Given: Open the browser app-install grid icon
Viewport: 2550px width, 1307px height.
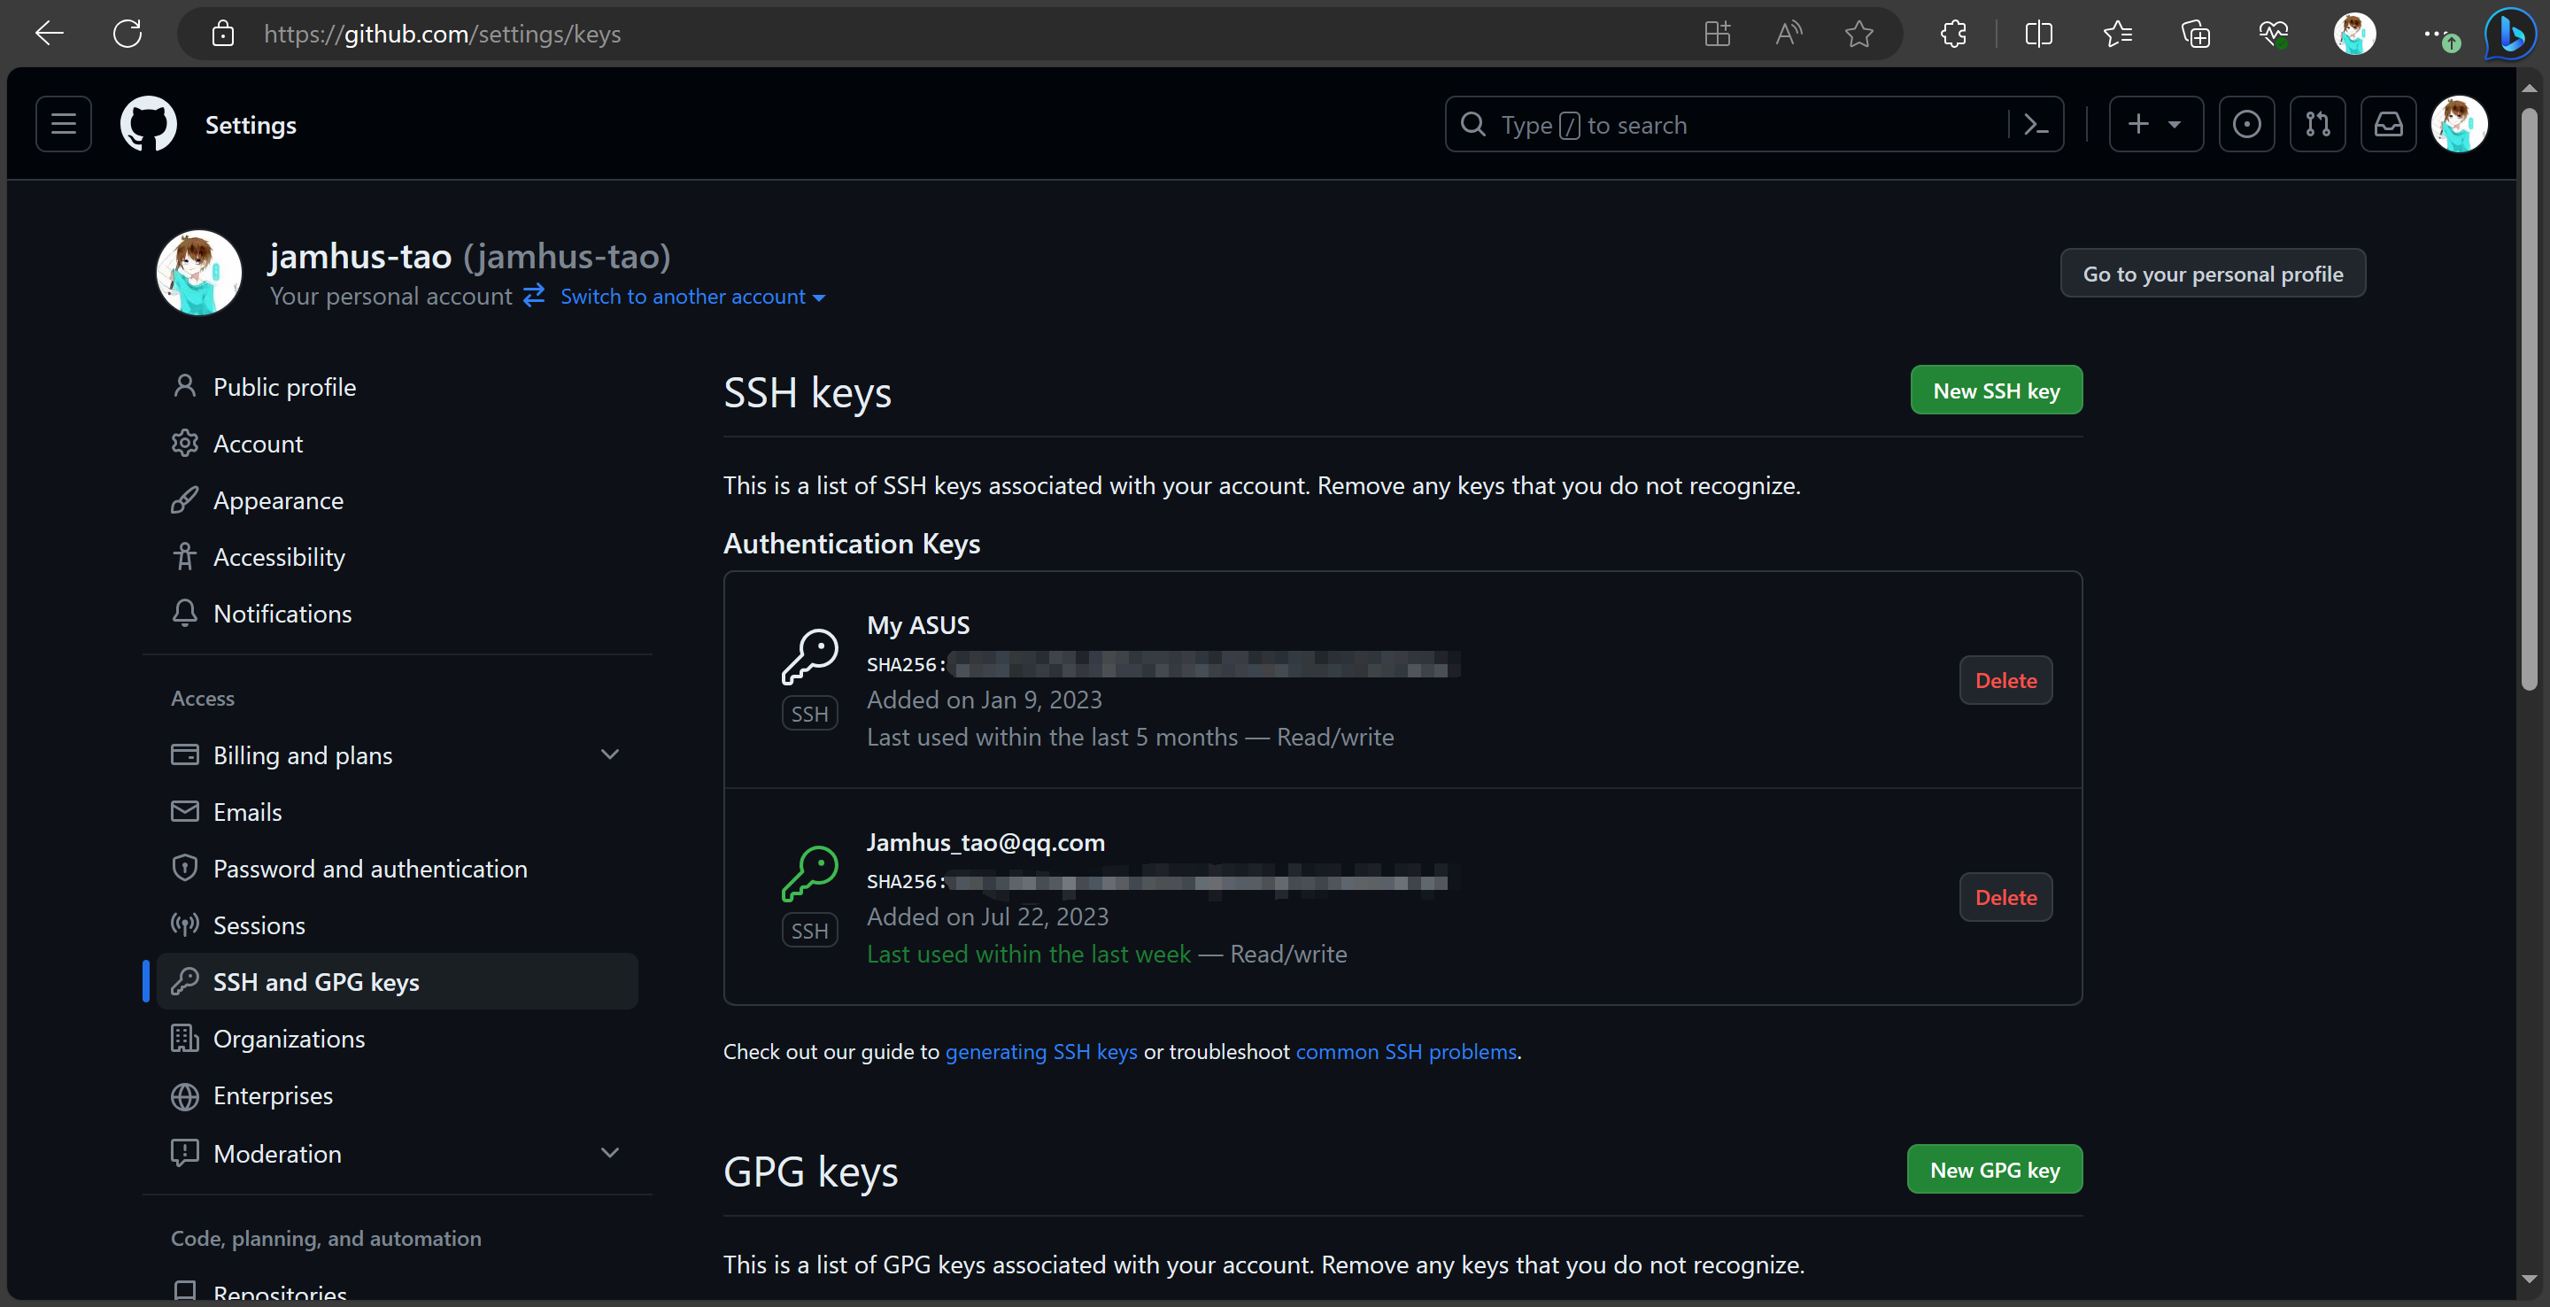Looking at the screenshot, I should tap(1718, 34).
